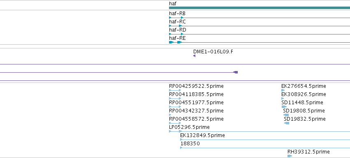Screen dimensions: 350x158
Task: Select the RP004118385.5prime arrow glyph
Action: [x=175, y=98]
